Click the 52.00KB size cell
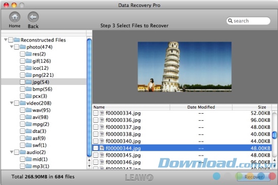Screen dimensions: 278x185 click(260, 113)
